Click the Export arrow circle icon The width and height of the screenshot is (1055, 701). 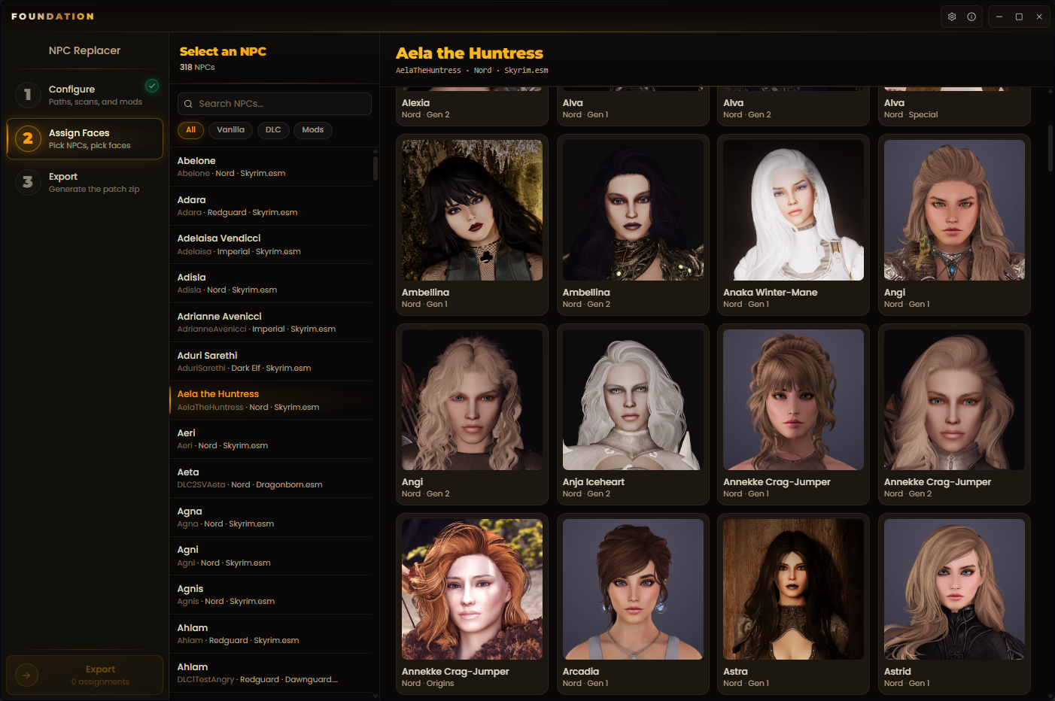26,675
